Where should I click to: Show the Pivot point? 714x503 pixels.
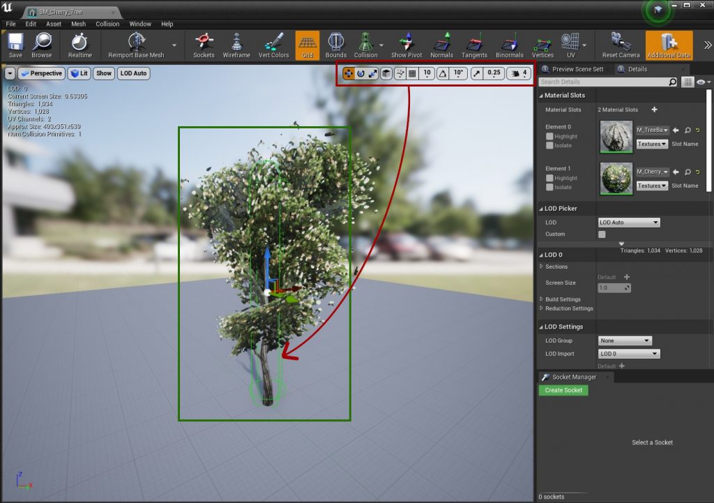pos(407,45)
